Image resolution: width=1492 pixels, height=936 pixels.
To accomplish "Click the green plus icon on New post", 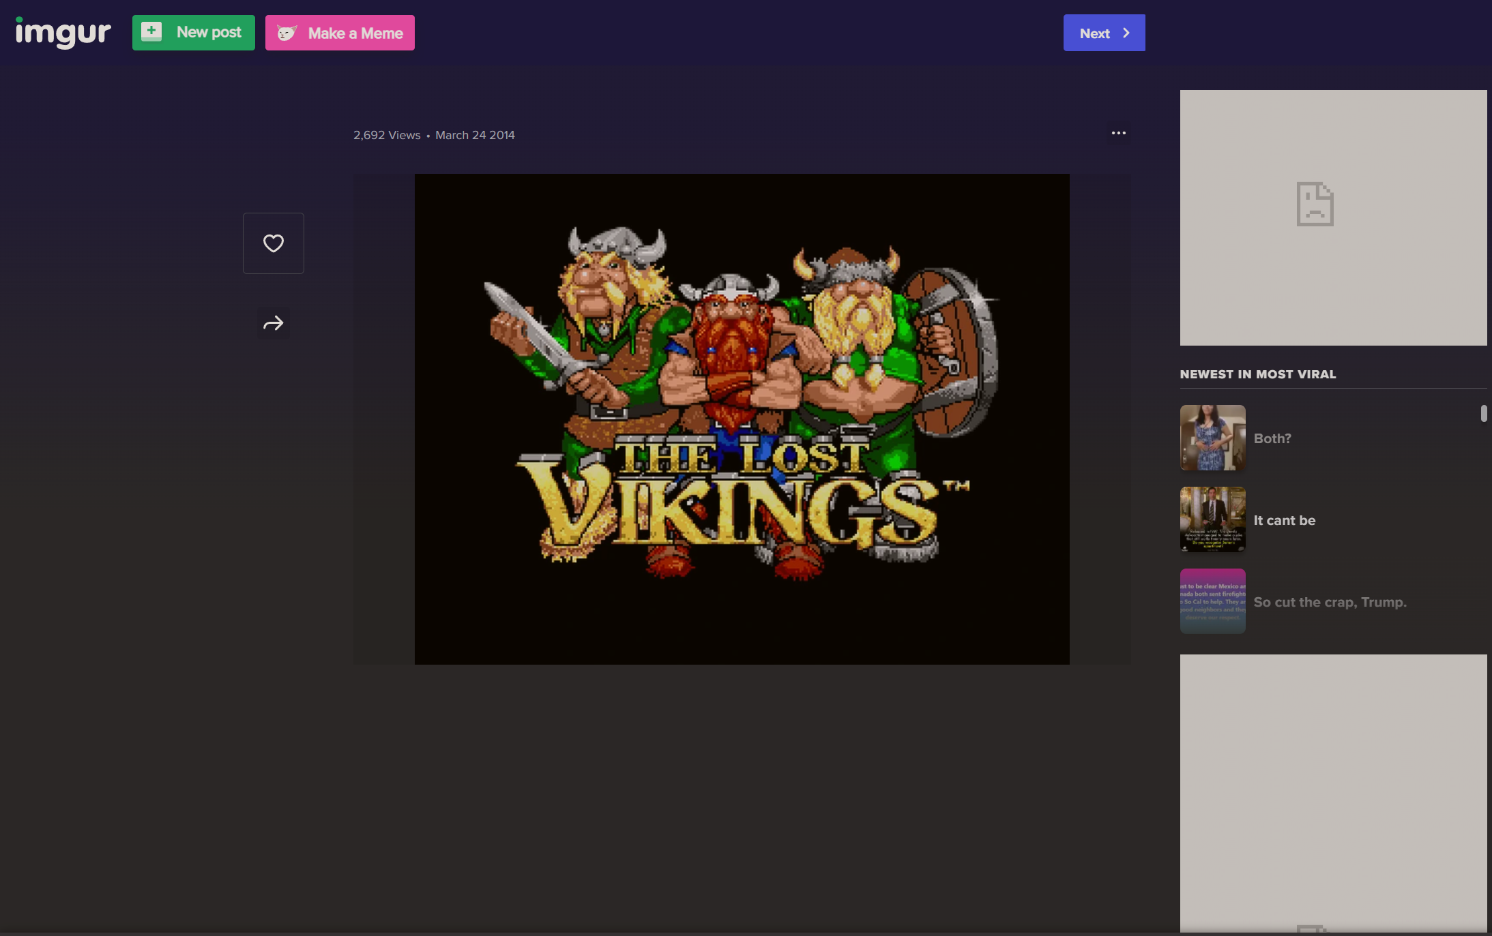I will click(151, 31).
